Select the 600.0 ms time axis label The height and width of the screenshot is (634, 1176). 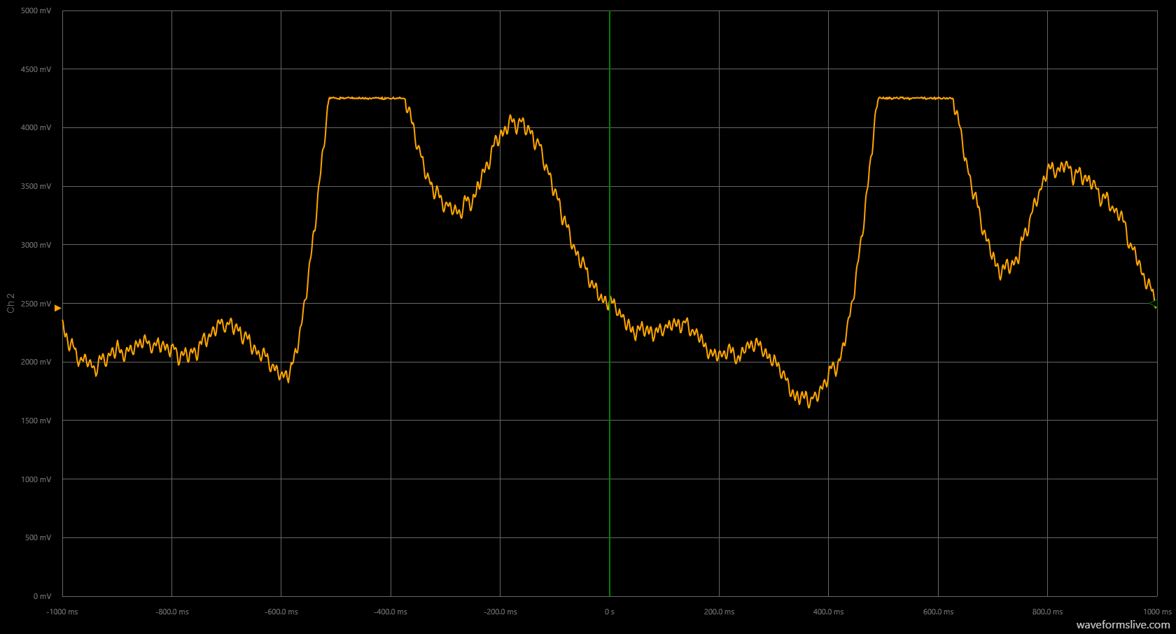(x=938, y=612)
